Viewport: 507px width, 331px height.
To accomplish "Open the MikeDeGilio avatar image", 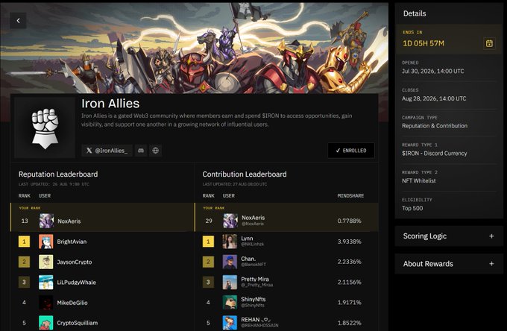I will click(46, 303).
